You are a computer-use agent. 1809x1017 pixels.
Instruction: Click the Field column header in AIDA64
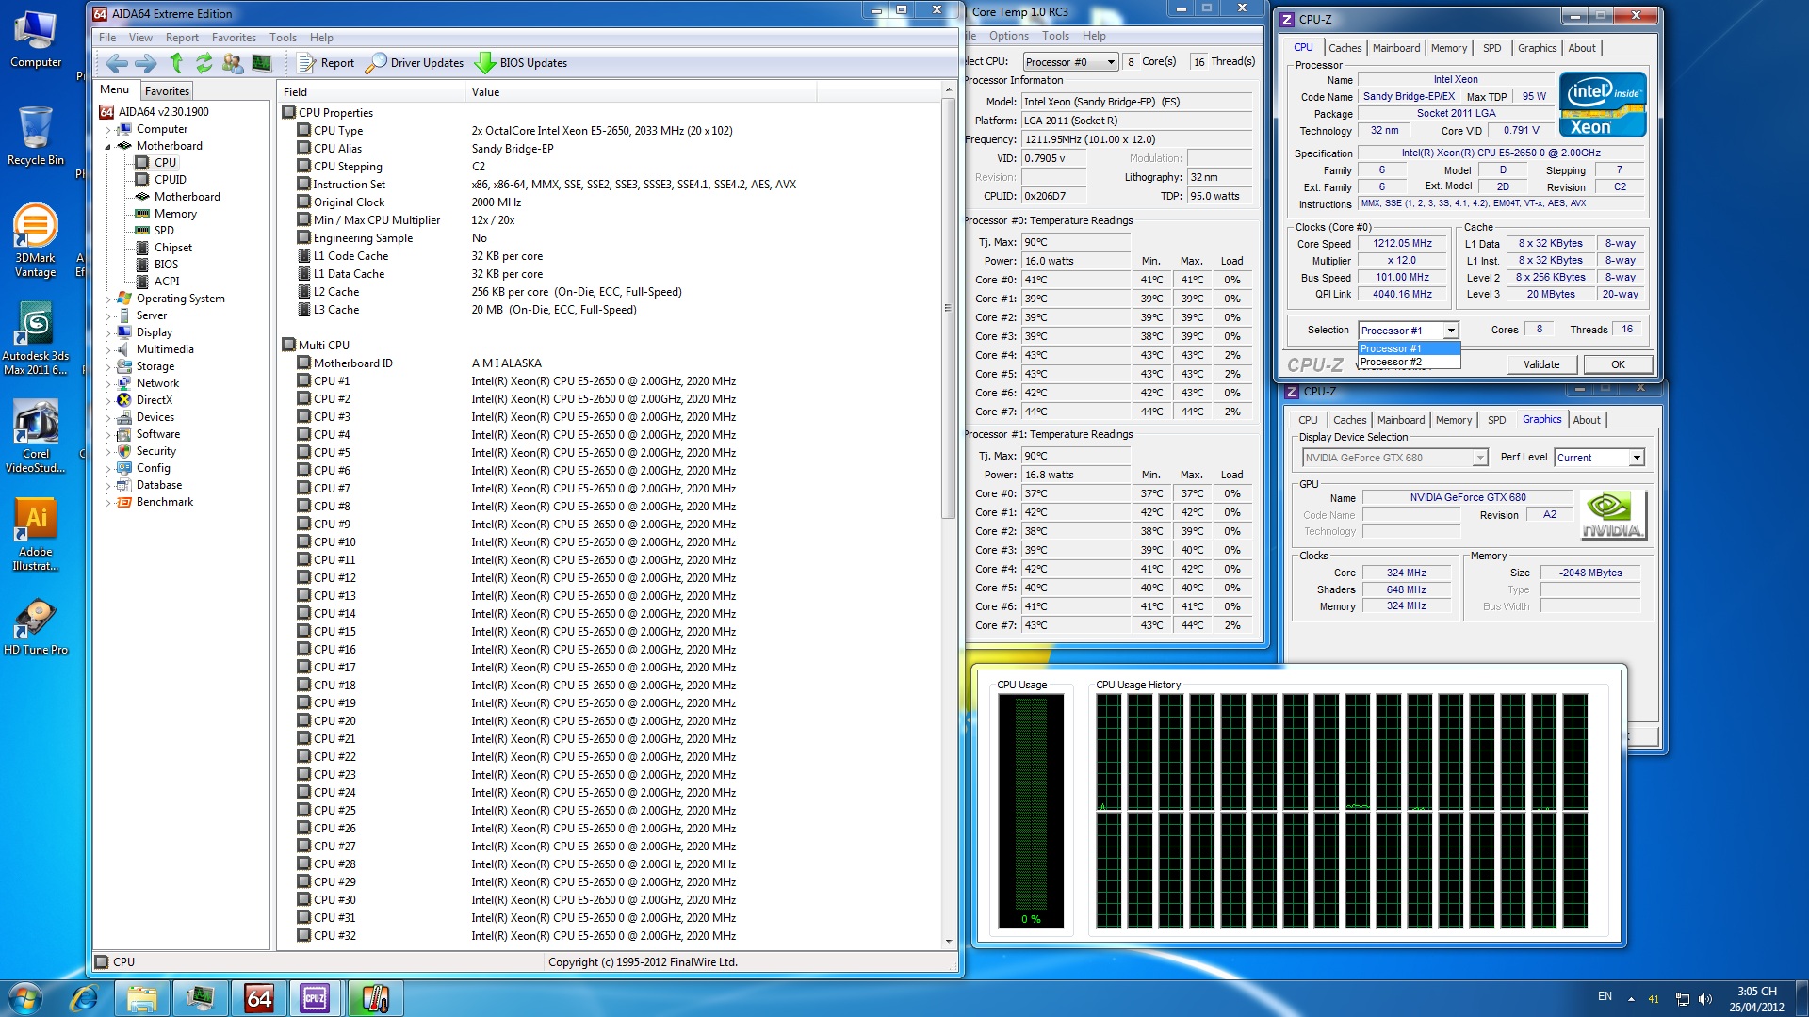tap(371, 92)
